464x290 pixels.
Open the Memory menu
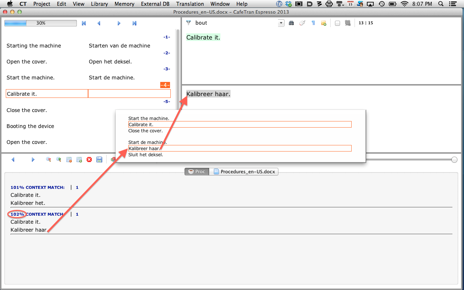pos(124,4)
